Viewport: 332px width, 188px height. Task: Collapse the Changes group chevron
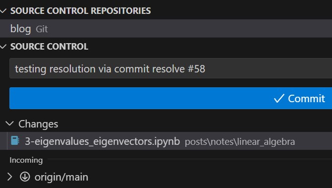[9, 124]
